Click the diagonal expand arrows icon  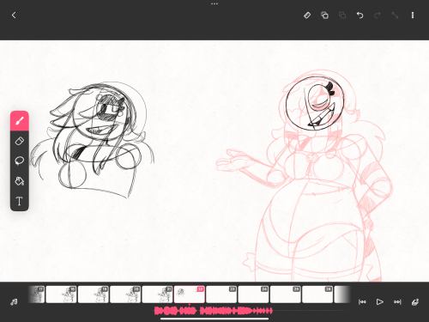coord(395,15)
